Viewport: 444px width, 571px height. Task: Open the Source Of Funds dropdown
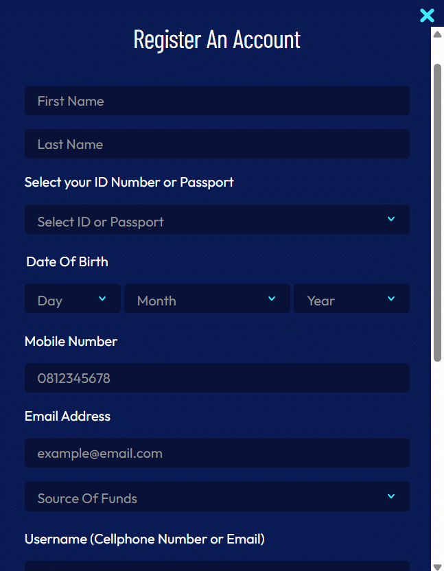point(206,496)
